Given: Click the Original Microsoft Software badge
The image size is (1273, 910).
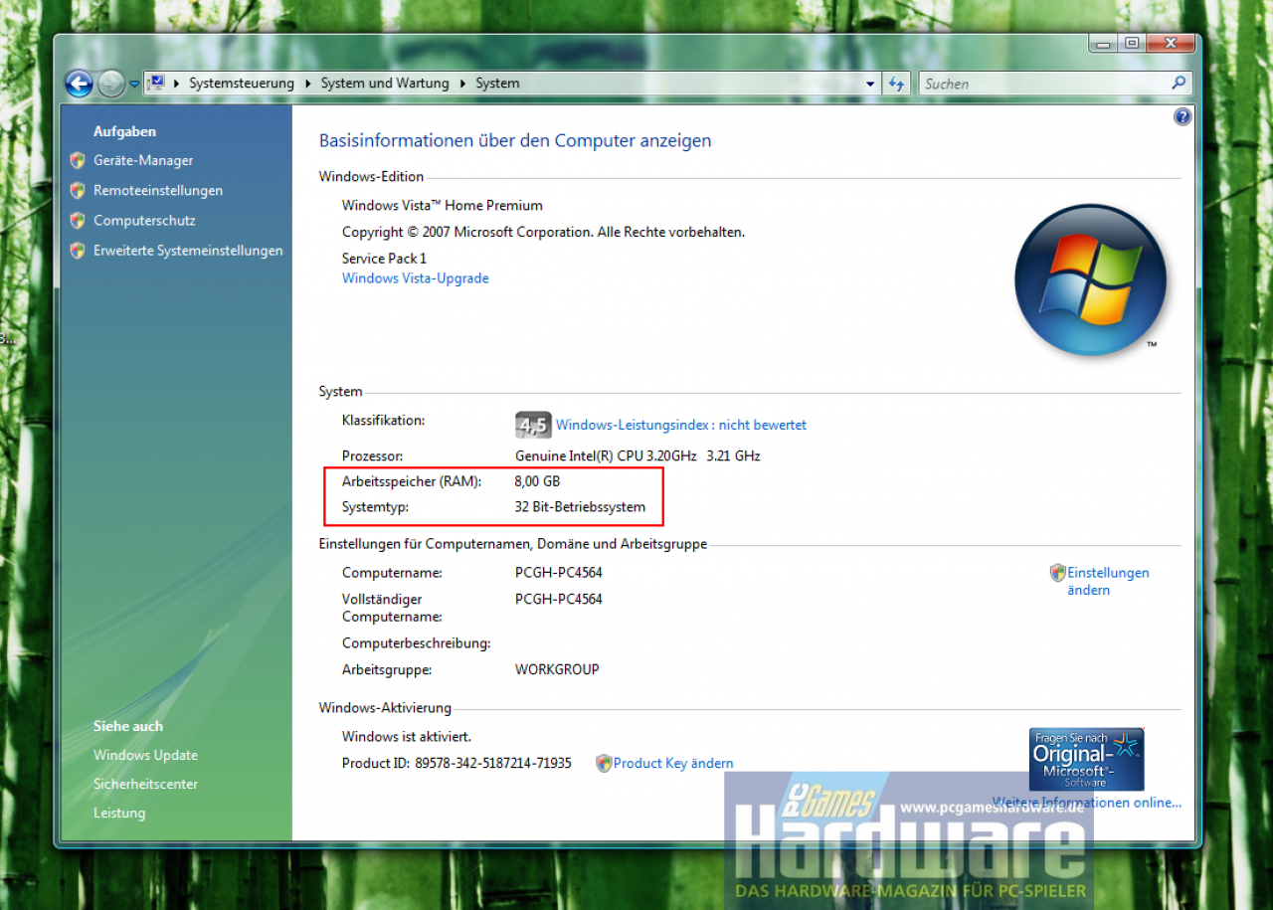Looking at the screenshot, I should [1086, 759].
